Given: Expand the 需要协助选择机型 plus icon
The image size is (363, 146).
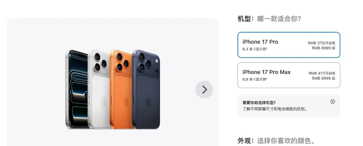Looking at the screenshot, I should point(332,102).
